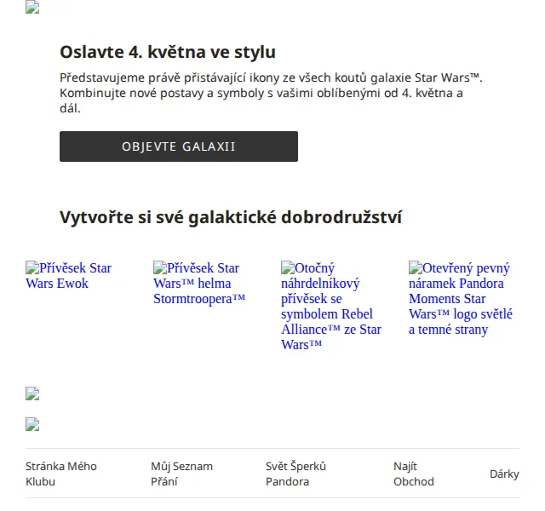545x511 pixels.
Task: Visit Svět Šperků Pandora
Action: (x=295, y=474)
